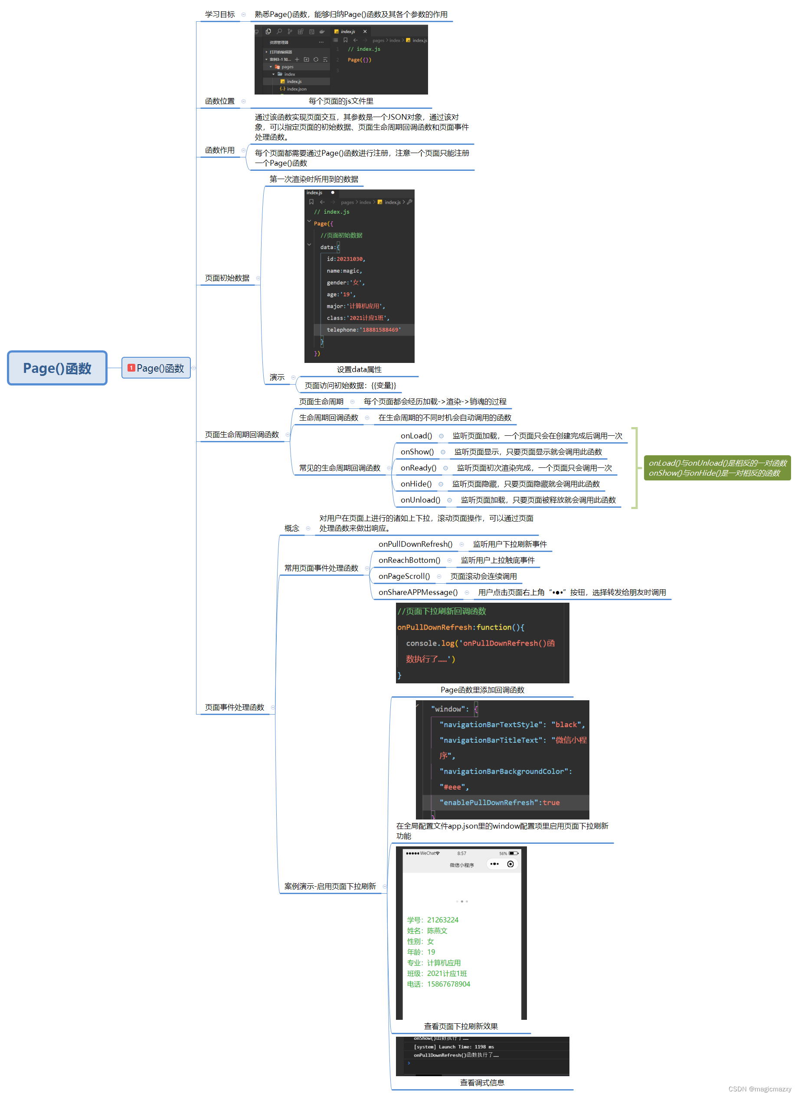Collapse the pages folder in the explorer
The width and height of the screenshot is (798, 1097).
271,67
